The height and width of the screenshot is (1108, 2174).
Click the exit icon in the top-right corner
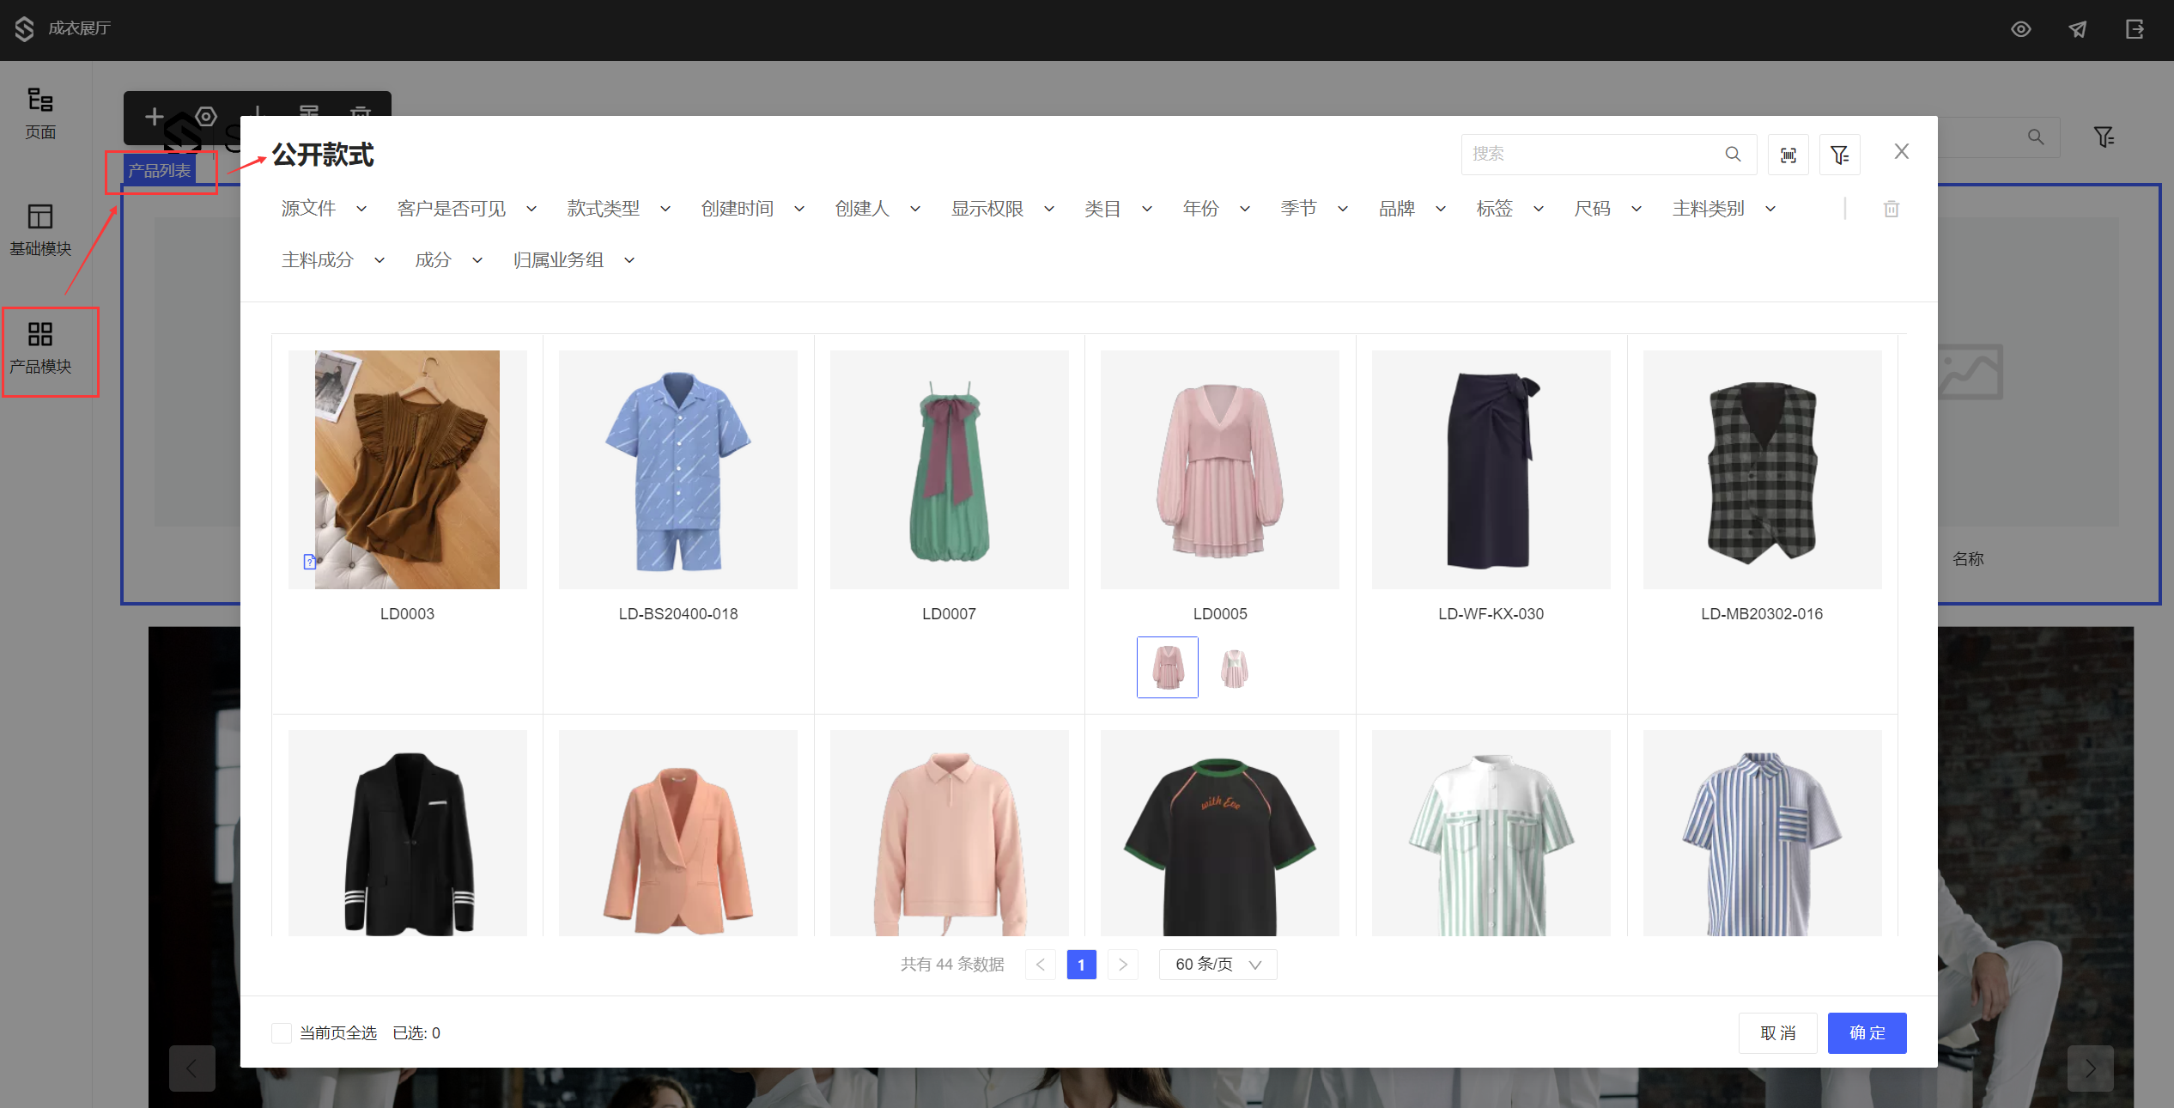click(x=2135, y=29)
